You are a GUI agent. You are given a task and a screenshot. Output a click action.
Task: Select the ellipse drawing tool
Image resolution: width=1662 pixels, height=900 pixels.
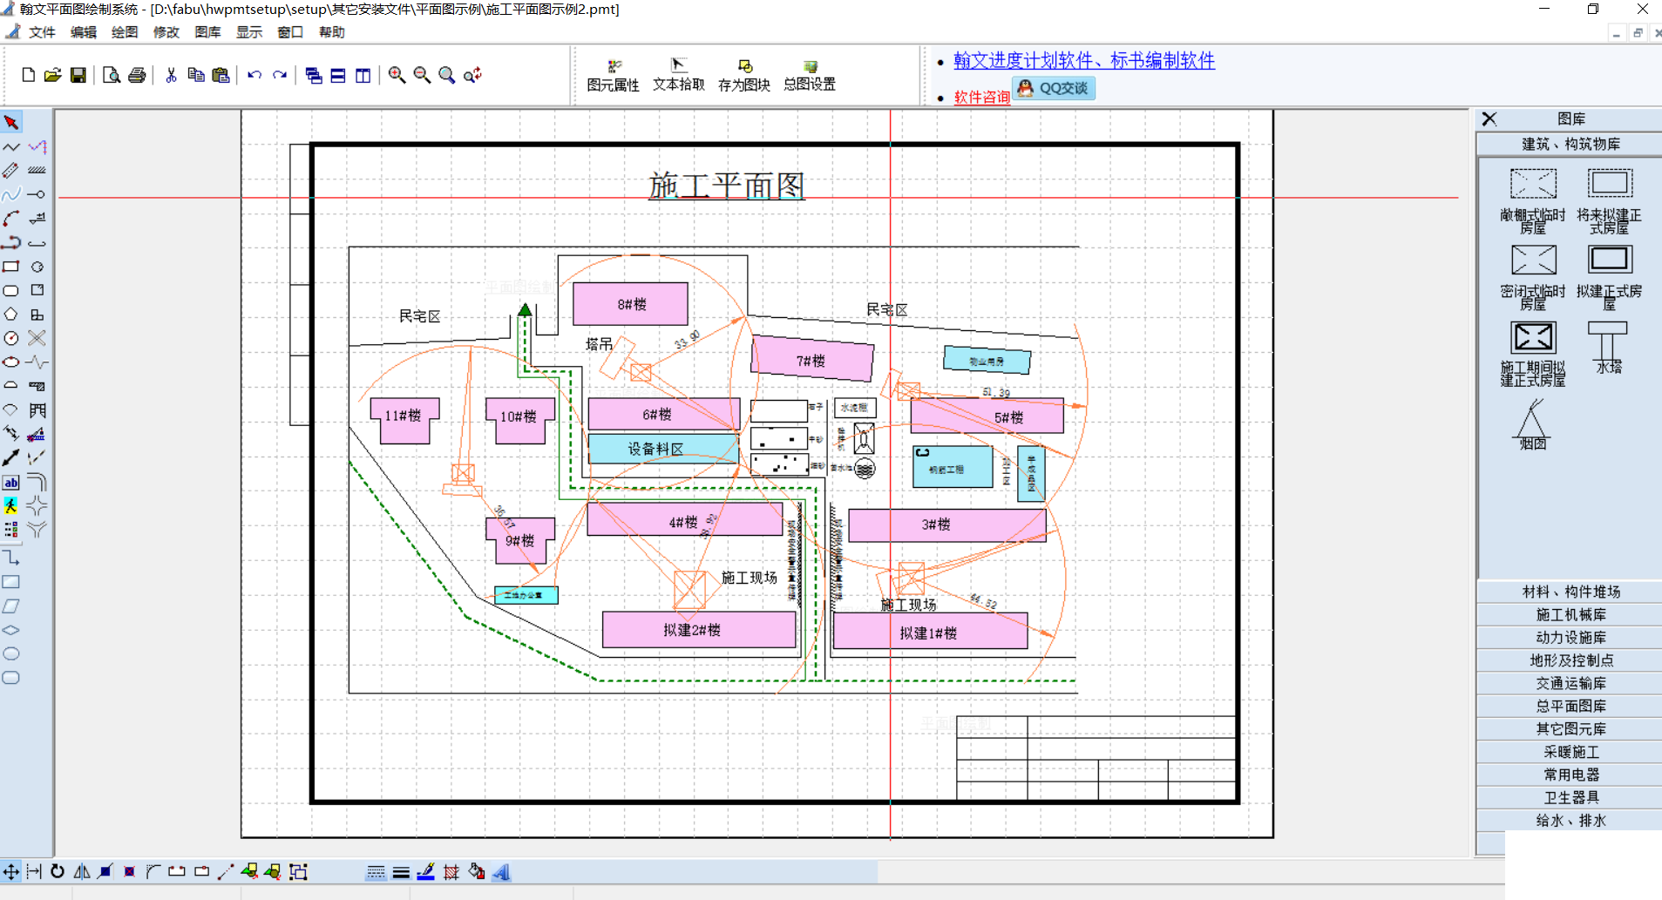[10, 362]
